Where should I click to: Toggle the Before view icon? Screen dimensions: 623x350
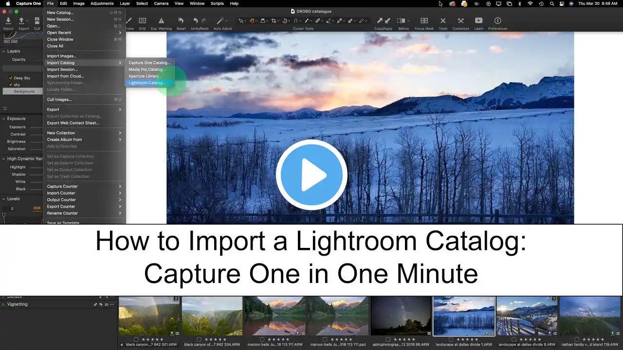(x=401, y=21)
